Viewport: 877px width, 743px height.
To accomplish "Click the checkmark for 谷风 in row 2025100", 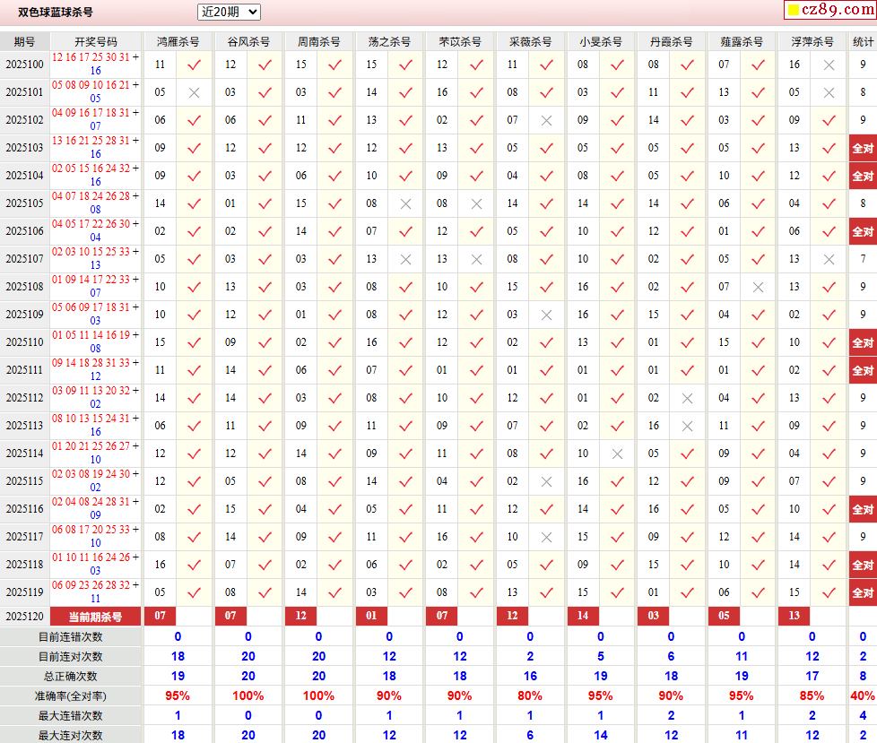I will [x=265, y=65].
